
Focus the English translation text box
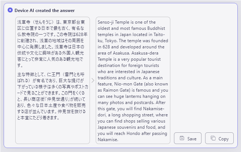[x=133, y=80]
